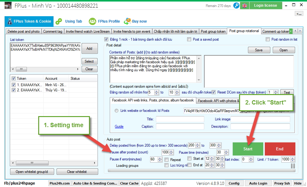
Task: Click the FPlus Profile people icon
Action: pyautogui.click(x=93, y=21)
